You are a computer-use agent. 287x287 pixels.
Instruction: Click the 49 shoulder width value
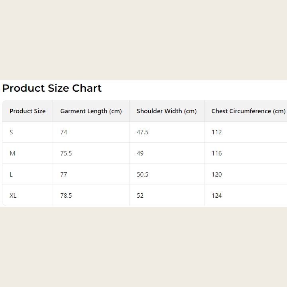click(140, 153)
